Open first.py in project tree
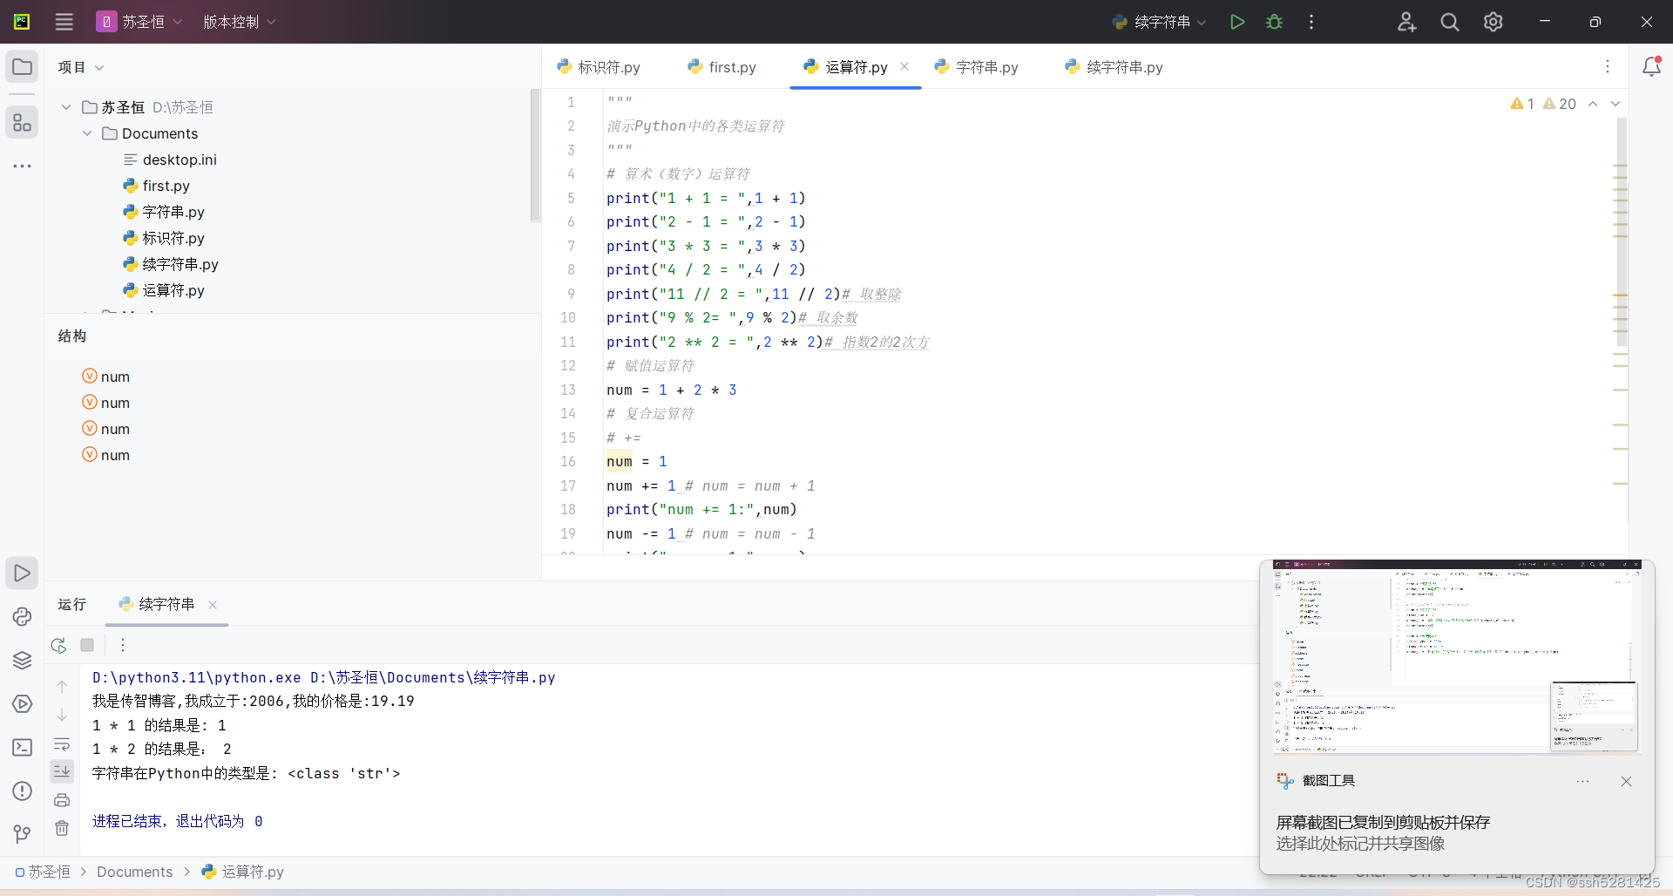Image resolution: width=1673 pixels, height=896 pixels. [166, 186]
